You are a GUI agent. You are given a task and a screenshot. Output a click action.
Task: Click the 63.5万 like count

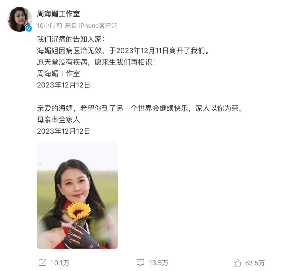click(x=255, y=263)
